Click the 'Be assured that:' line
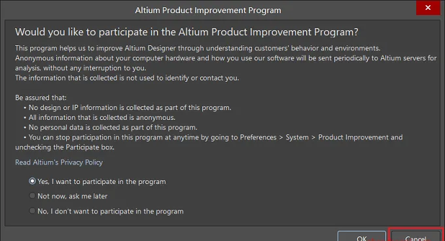 (x=41, y=98)
